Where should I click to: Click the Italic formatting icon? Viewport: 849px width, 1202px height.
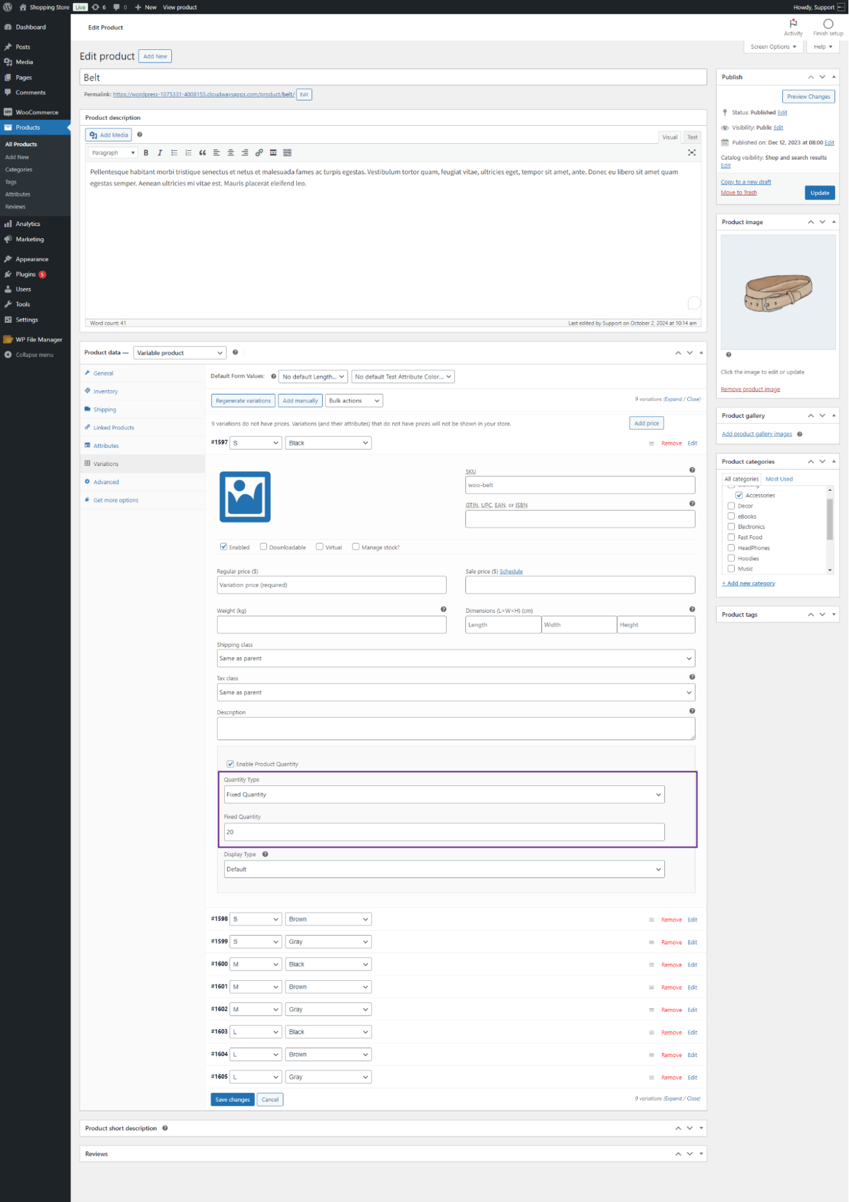[x=160, y=153]
